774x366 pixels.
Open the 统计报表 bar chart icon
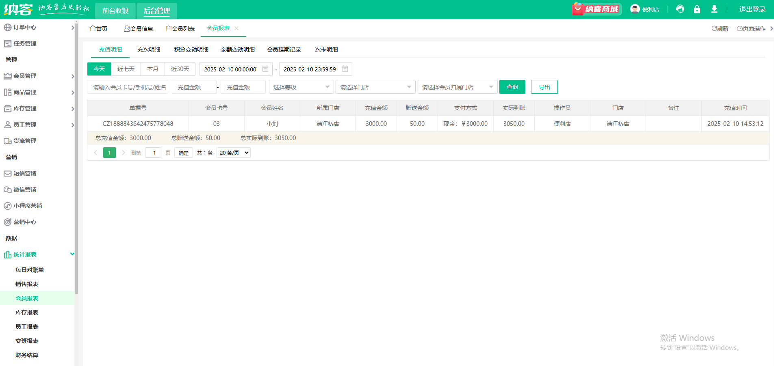coord(7,254)
